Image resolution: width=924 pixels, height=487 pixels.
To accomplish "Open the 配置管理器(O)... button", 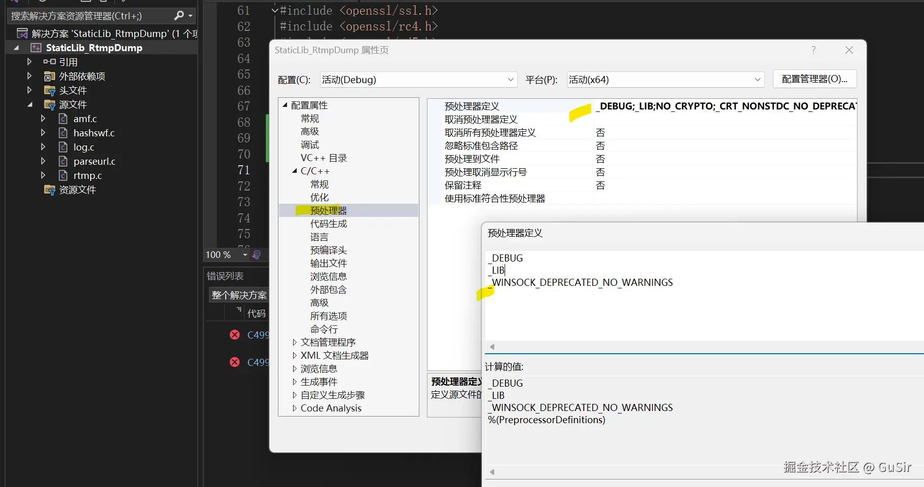I will click(815, 79).
